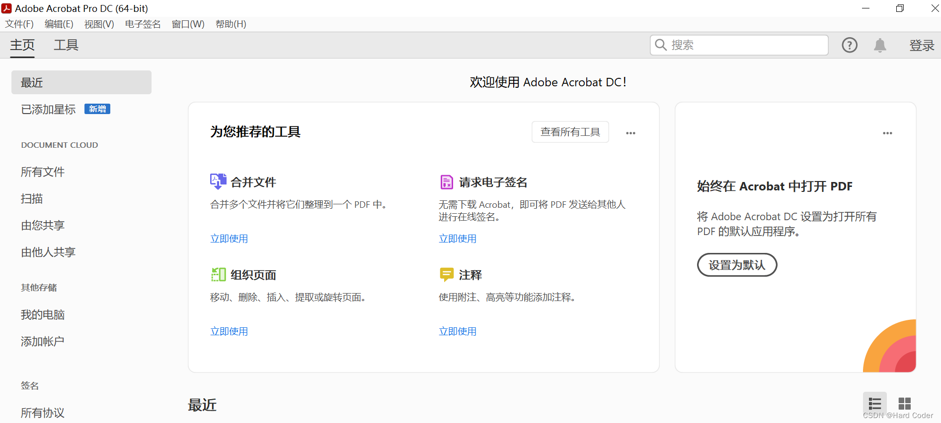
Task: Switch recent files to list view
Action: tap(875, 404)
